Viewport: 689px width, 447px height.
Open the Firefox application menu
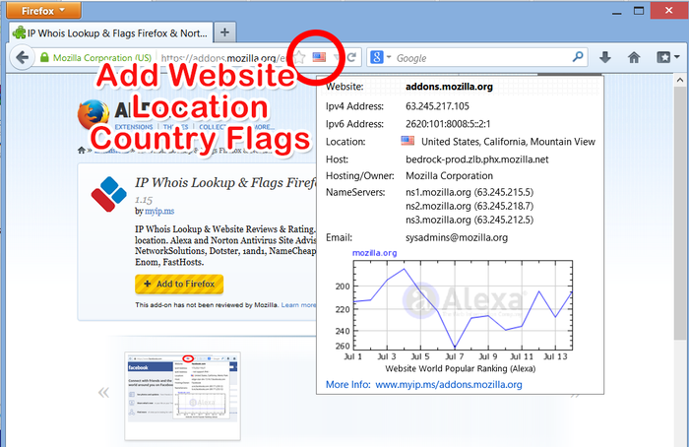pos(43,11)
